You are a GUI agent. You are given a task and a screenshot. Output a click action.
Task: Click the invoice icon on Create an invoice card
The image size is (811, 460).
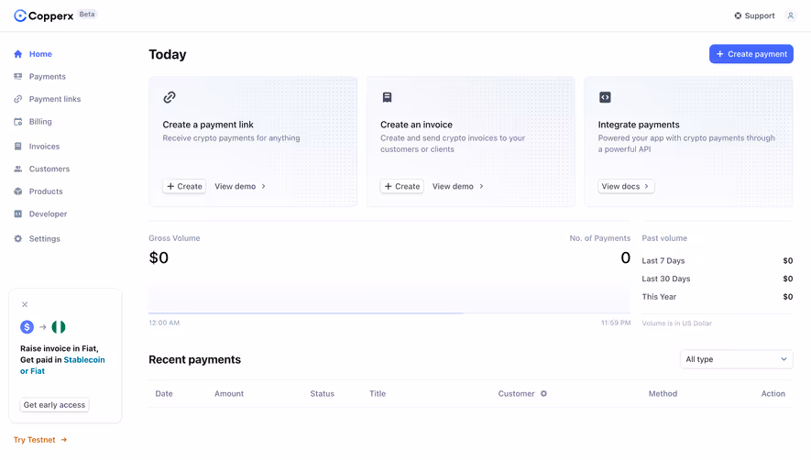click(x=387, y=97)
